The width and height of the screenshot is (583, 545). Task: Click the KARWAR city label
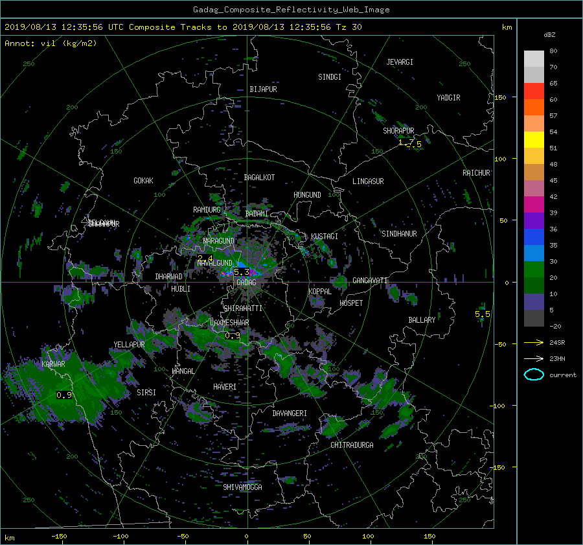(53, 364)
